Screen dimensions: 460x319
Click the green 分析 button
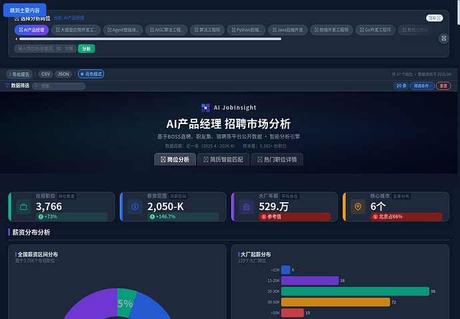tap(86, 49)
